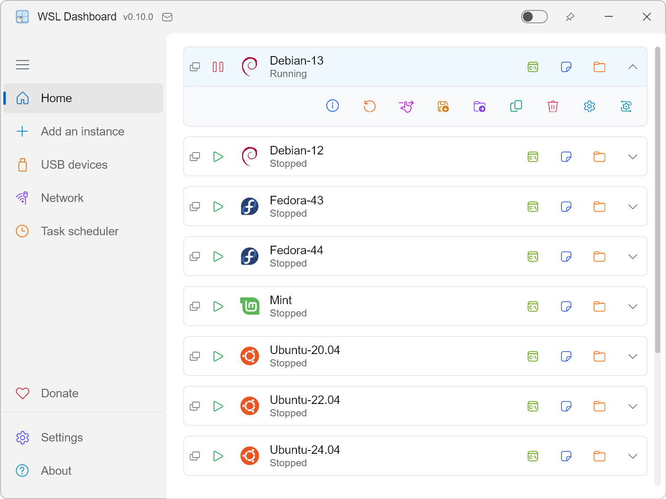Open Debian-13 instance settings gear
666x499 pixels.
tap(589, 106)
